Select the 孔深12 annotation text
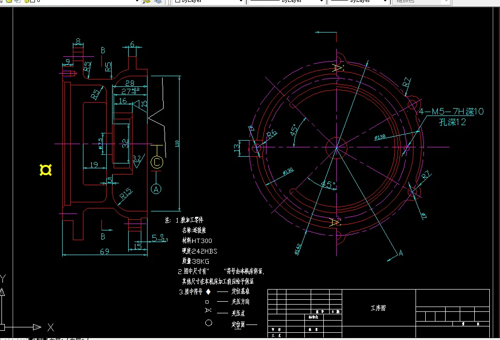The width and height of the screenshot is (500, 340). point(452,122)
